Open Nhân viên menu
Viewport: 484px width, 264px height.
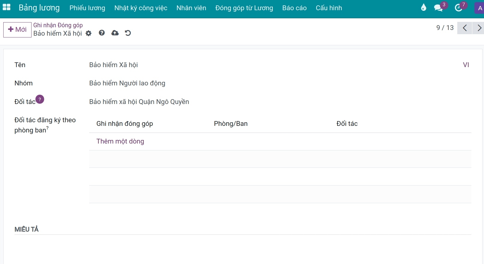click(x=191, y=8)
